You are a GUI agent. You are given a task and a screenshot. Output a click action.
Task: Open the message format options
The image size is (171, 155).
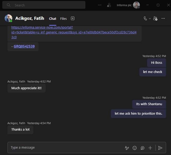(127, 148)
